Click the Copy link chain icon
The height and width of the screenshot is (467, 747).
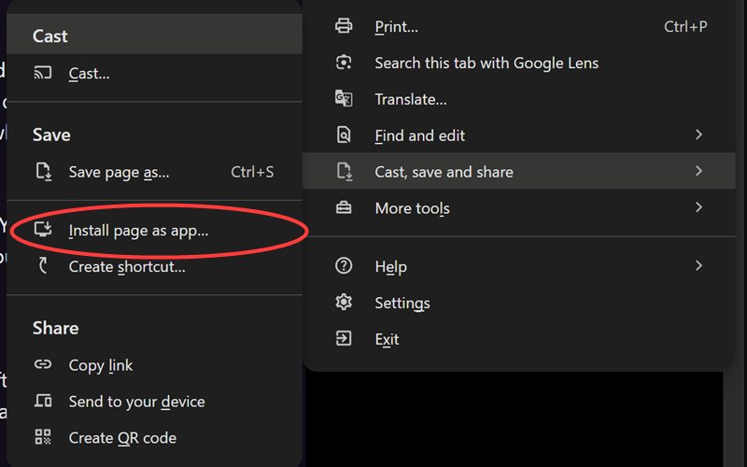43,364
